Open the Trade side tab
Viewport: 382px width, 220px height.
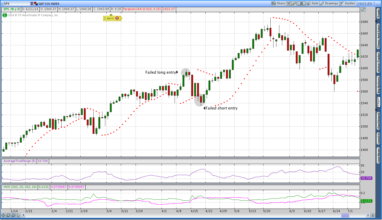(378, 13)
